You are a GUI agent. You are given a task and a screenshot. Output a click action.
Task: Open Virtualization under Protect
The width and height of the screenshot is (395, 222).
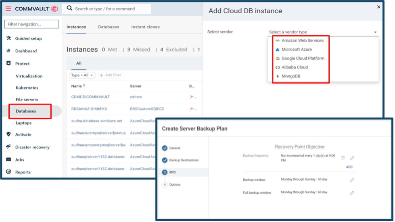[29, 76]
